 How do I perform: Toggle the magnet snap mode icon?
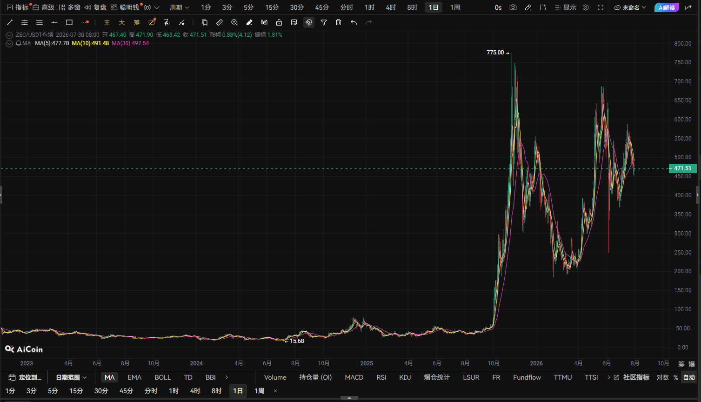pos(309,22)
